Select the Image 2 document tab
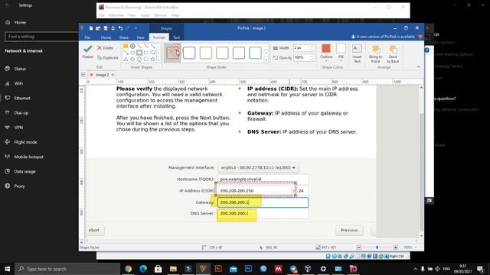Screen dimensions: 490x275 coord(102,75)
